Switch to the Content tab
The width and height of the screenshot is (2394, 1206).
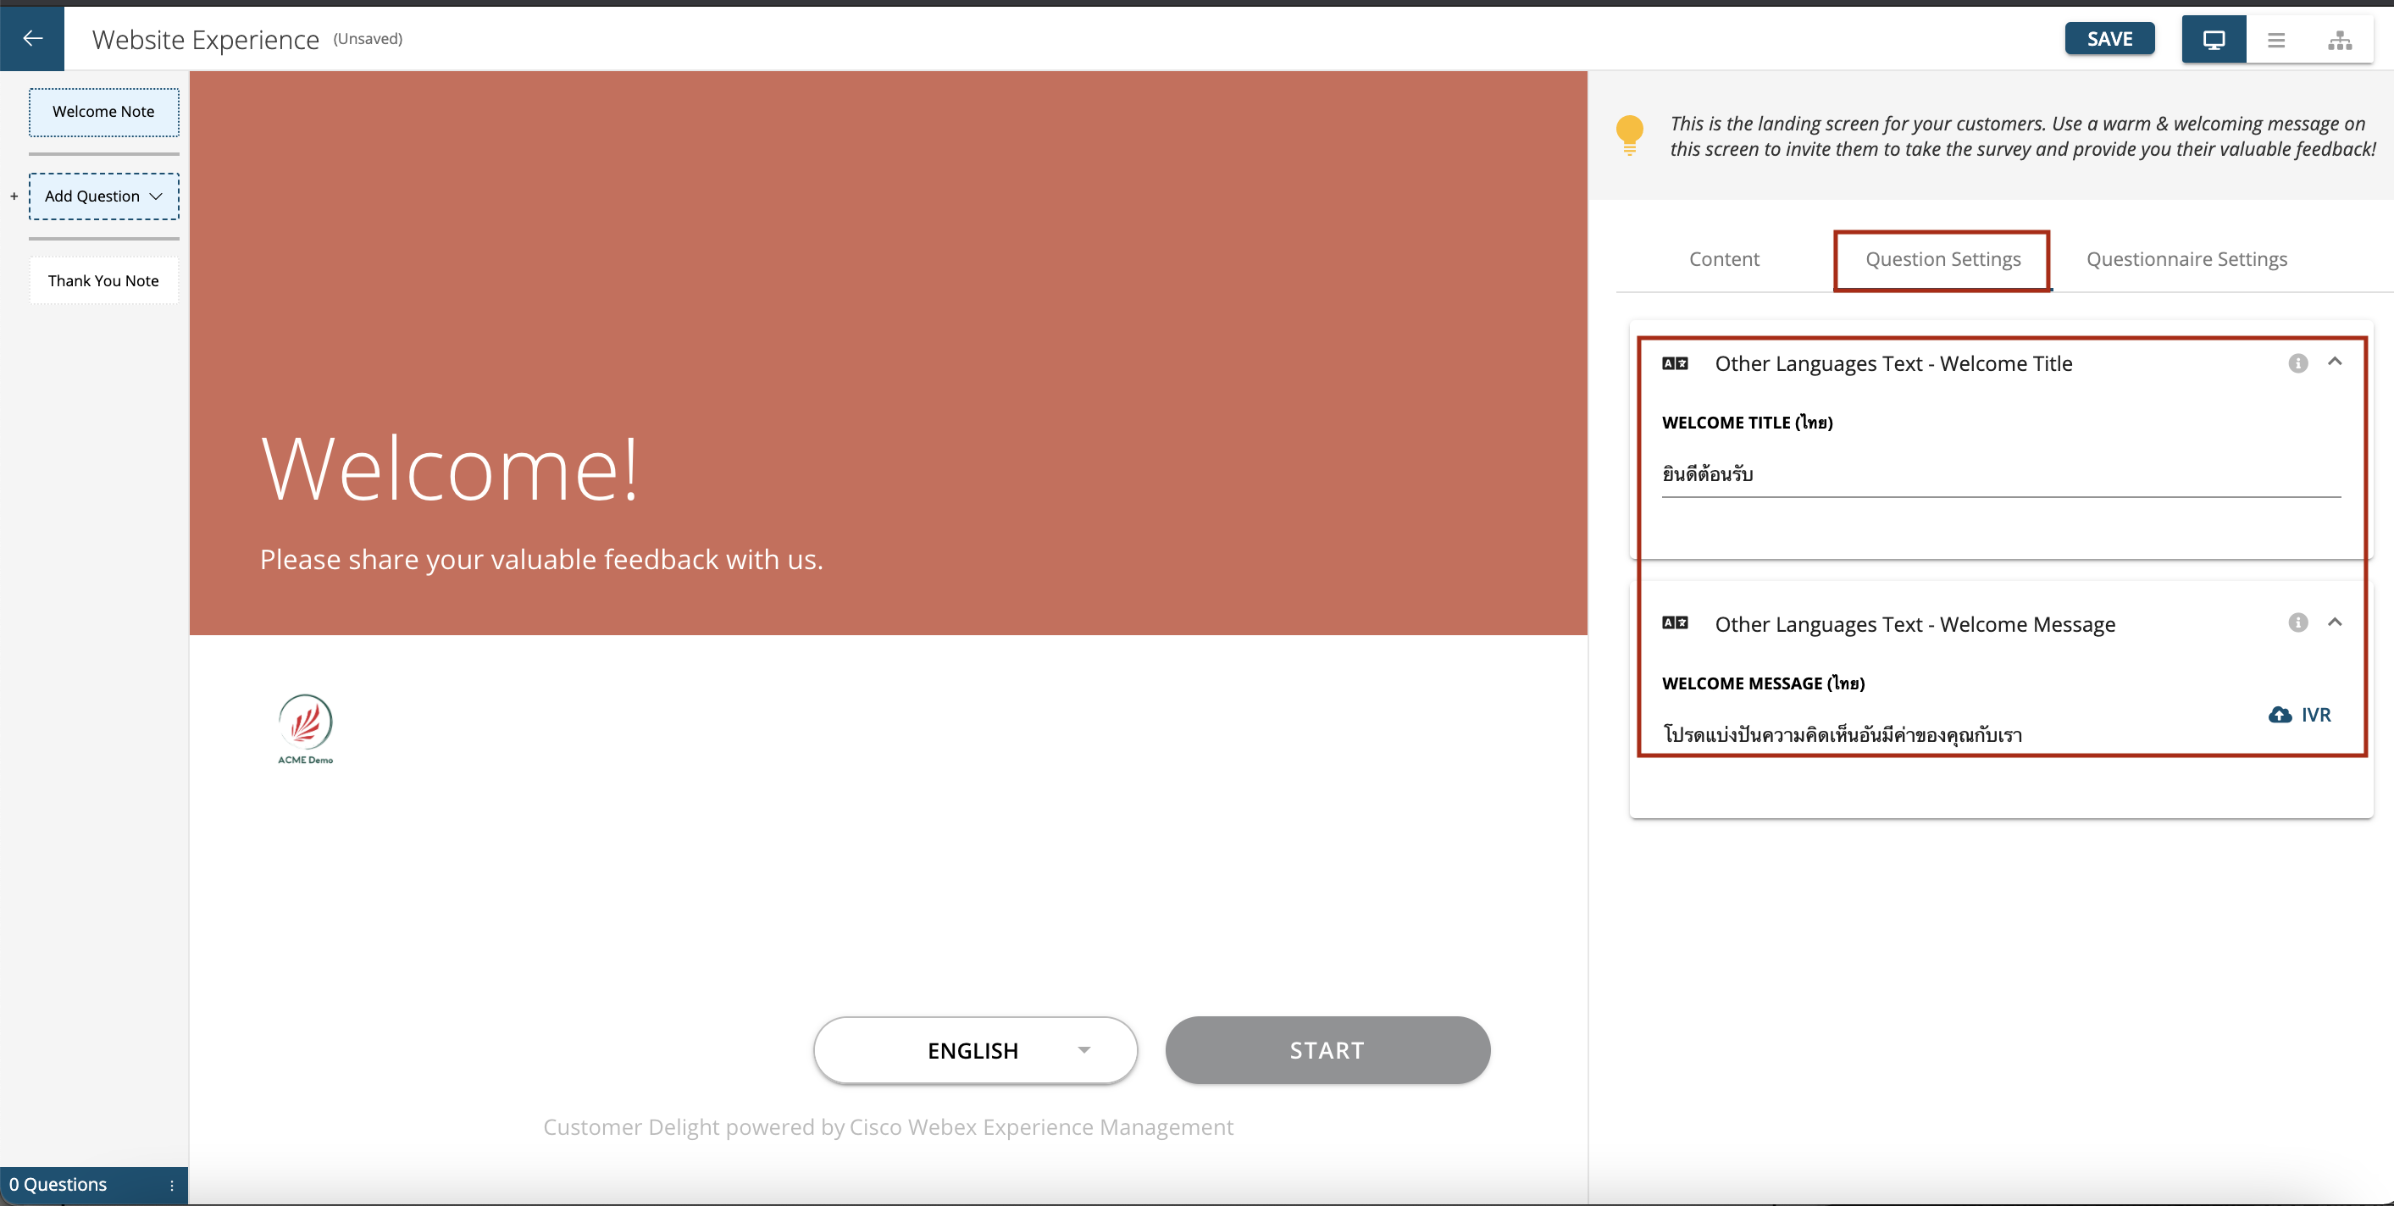pos(1725,258)
